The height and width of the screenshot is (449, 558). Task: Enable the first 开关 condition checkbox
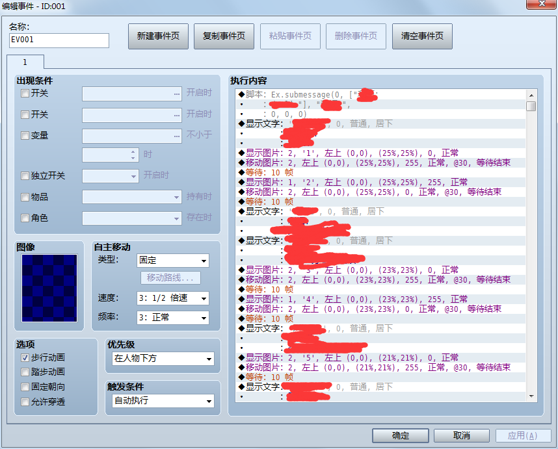coord(25,94)
